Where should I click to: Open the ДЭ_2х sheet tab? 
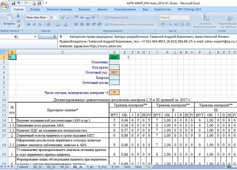pos(37,167)
